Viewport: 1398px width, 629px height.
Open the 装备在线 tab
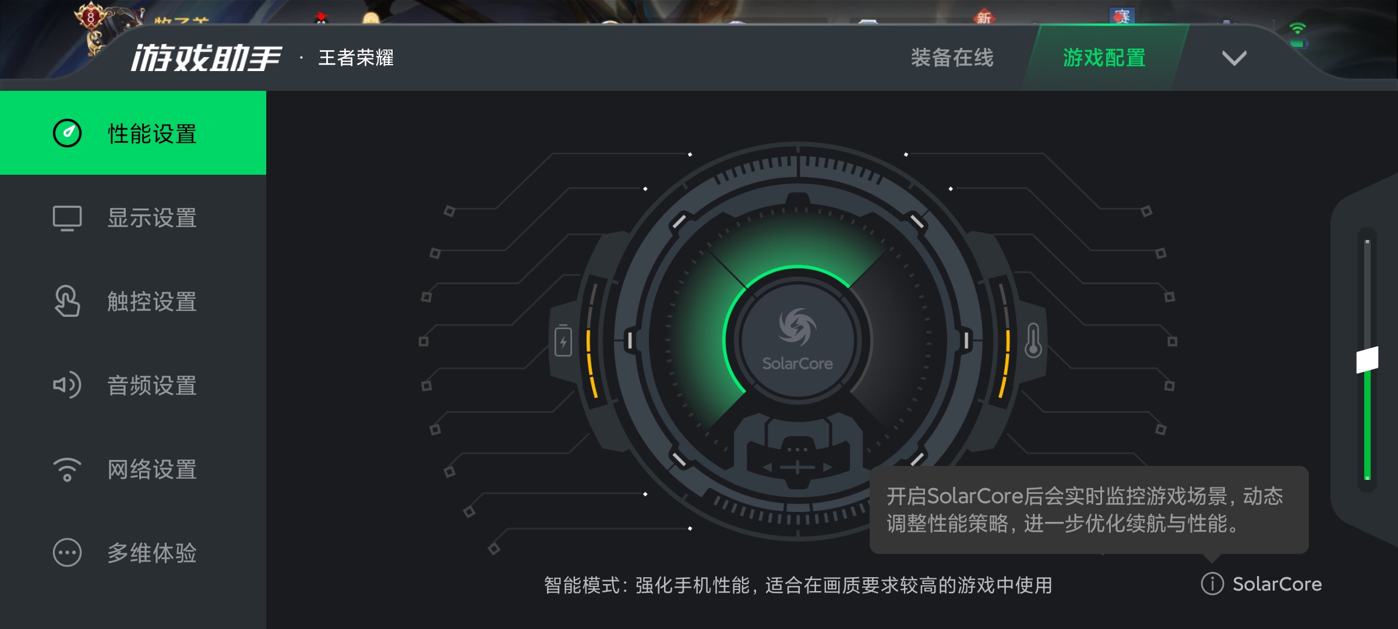952,58
